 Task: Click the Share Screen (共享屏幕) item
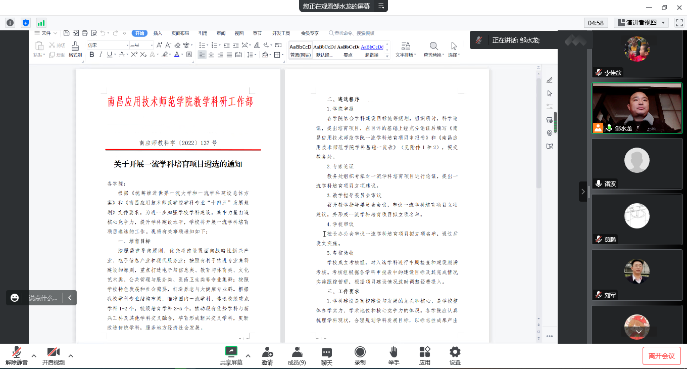click(x=231, y=355)
